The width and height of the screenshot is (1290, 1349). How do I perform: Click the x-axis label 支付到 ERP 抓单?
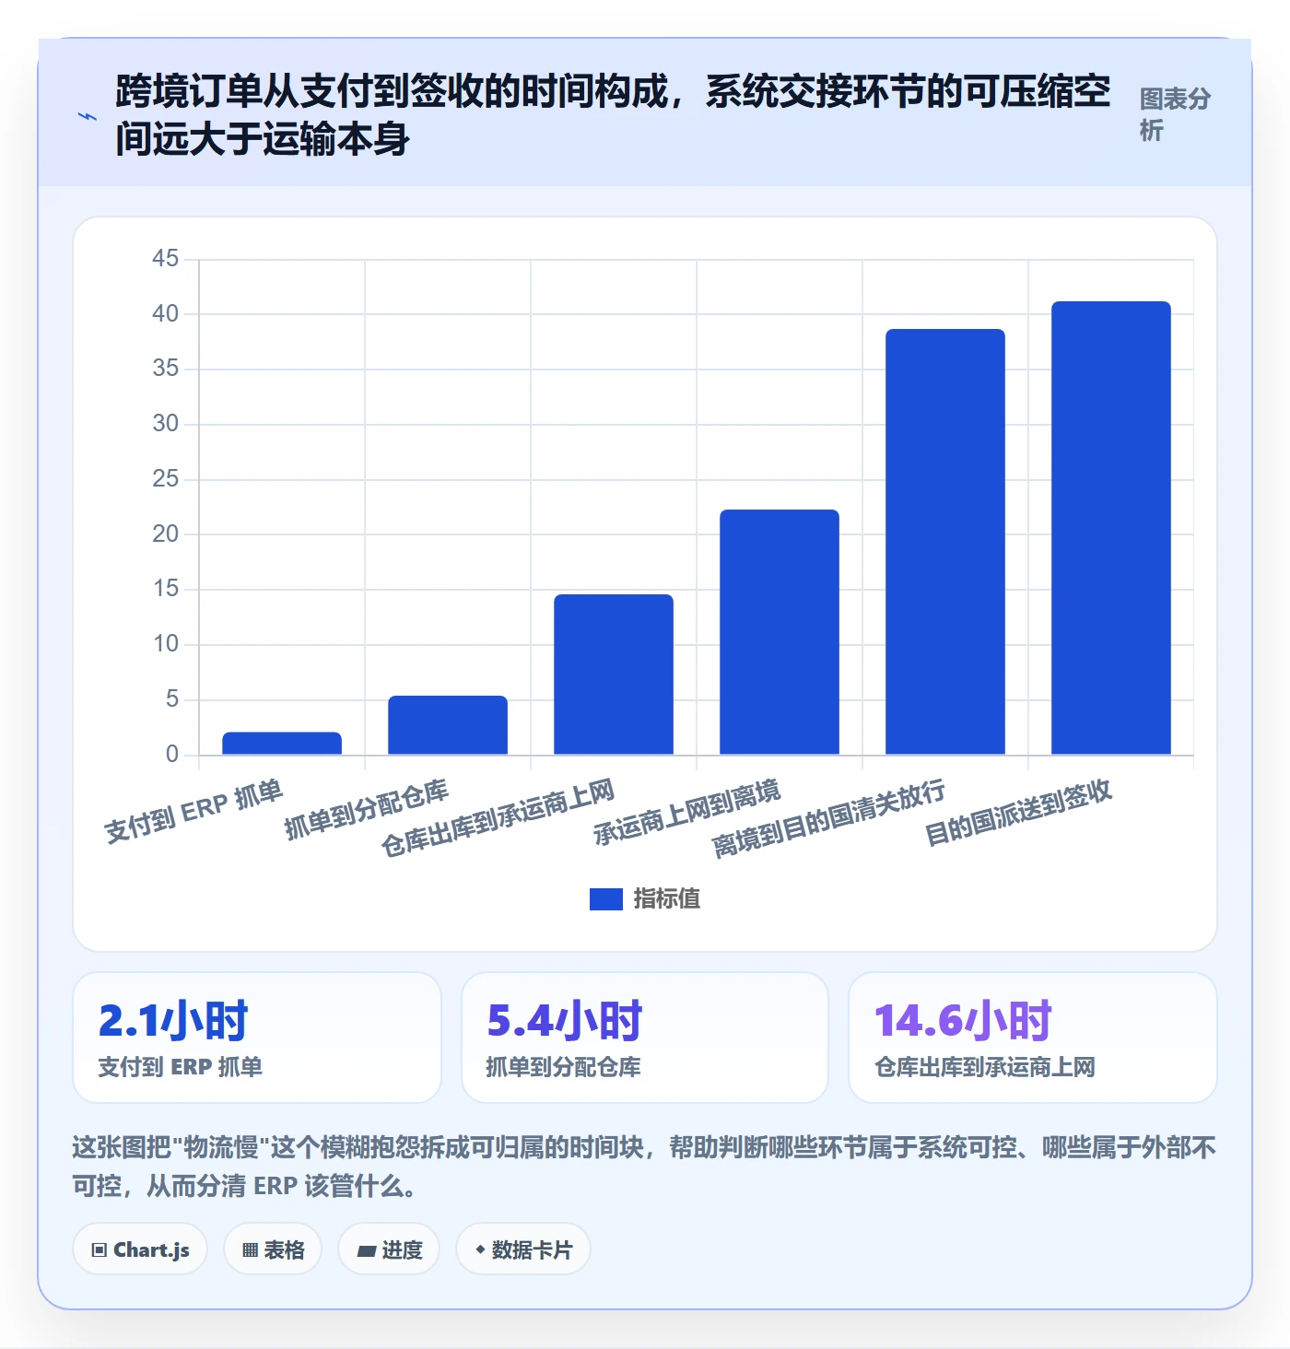point(193,812)
